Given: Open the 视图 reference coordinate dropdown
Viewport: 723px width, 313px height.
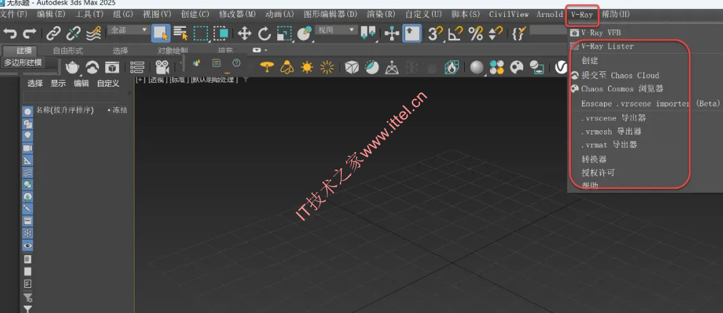Looking at the screenshot, I should tap(337, 30).
